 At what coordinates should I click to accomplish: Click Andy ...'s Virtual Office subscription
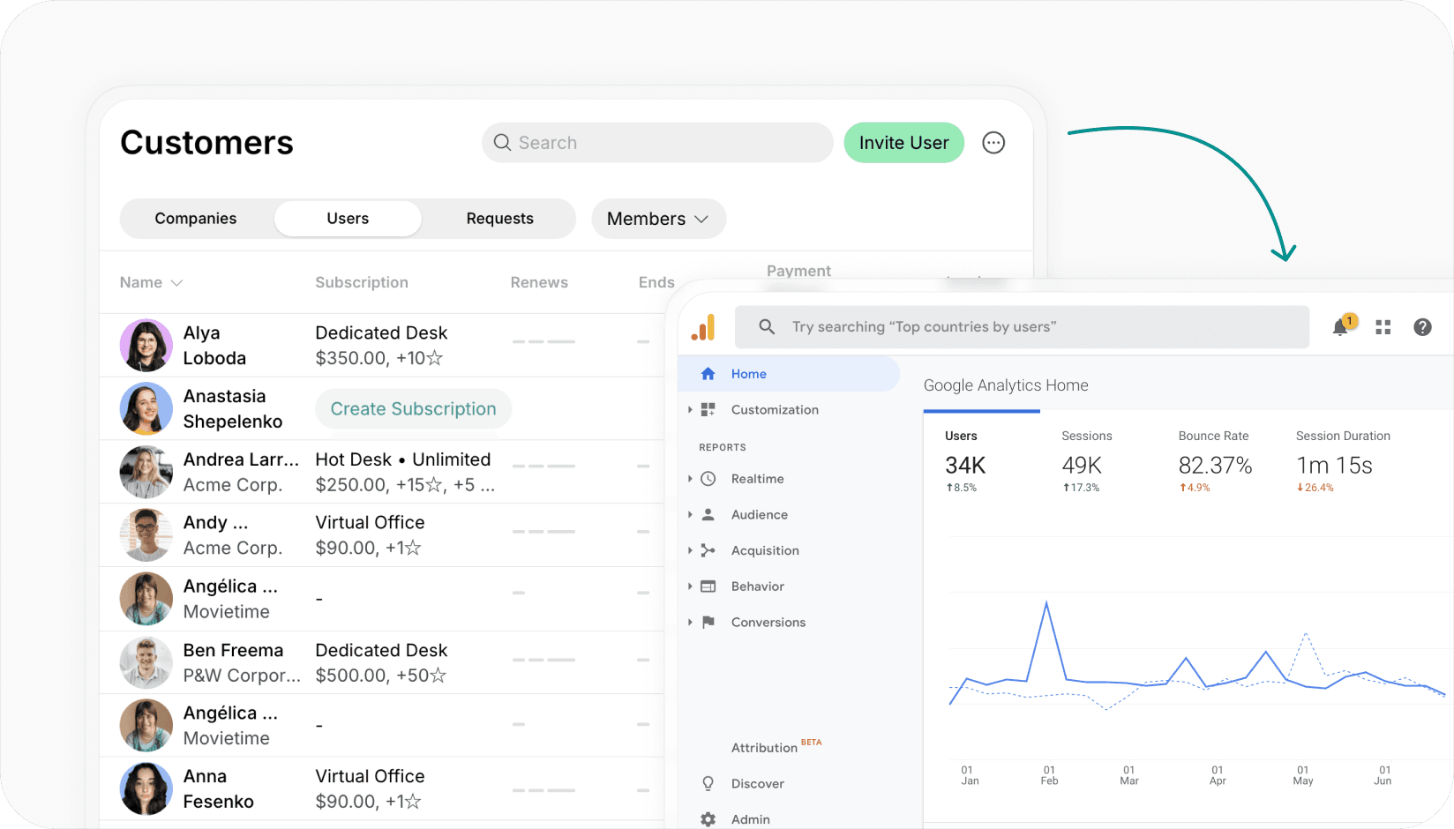(370, 523)
